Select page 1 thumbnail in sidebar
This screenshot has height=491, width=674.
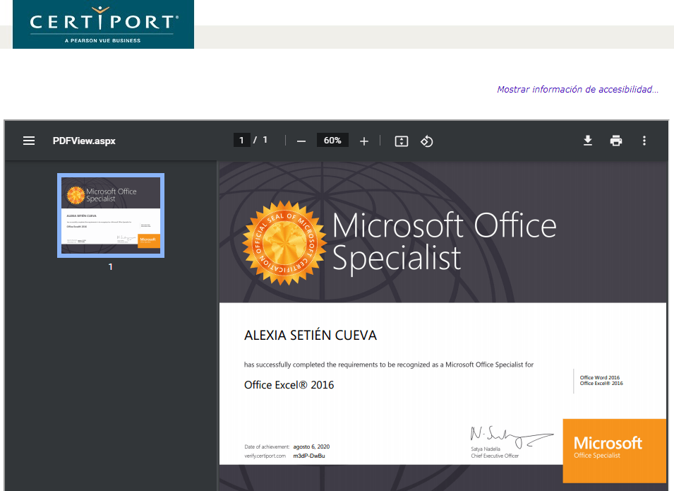(111, 215)
